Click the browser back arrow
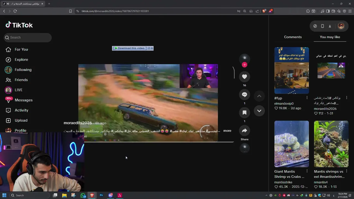This screenshot has height=199, width=354. pyautogui.click(x=4, y=11)
